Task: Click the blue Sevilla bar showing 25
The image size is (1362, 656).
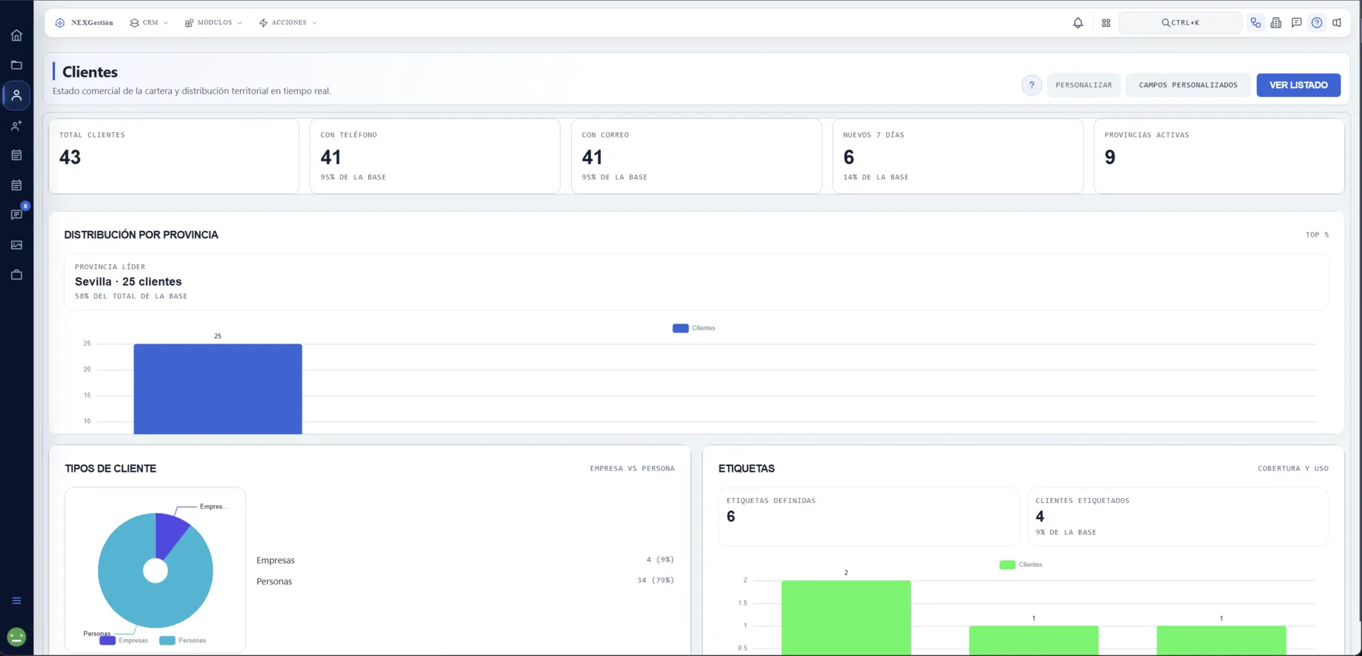Action: pos(218,389)
